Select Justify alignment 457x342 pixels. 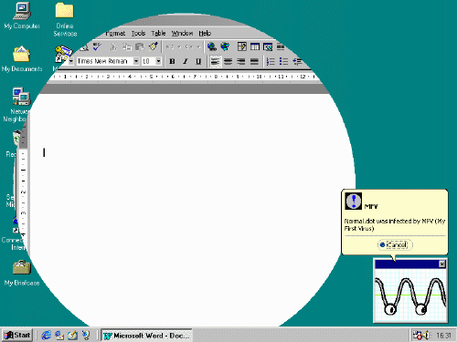click(x=254, y=61)
